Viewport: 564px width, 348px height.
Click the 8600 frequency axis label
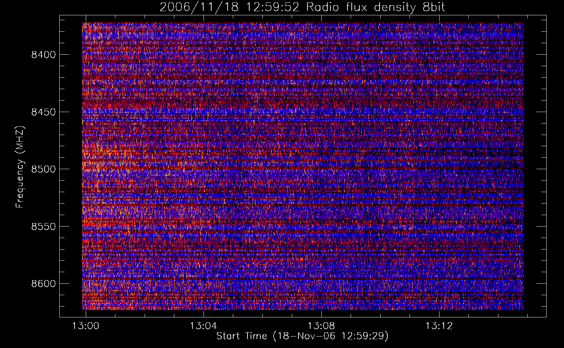[44, 284]
